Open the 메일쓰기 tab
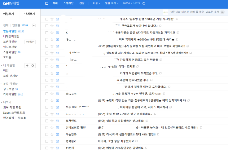The height and width of the screenshot is (150, 228). [x=8, y=14]
